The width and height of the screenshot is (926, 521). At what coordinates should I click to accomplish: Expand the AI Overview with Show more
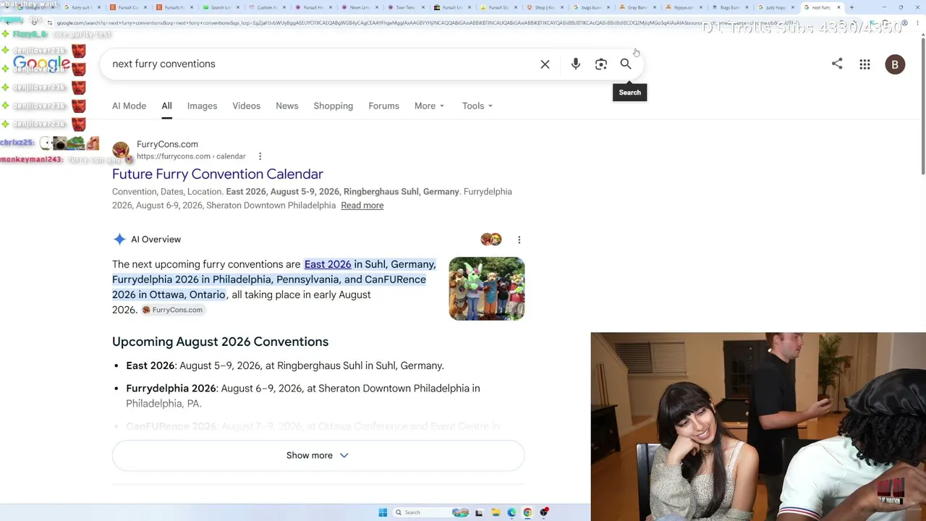pyautogui.click(x=318, y=455)
